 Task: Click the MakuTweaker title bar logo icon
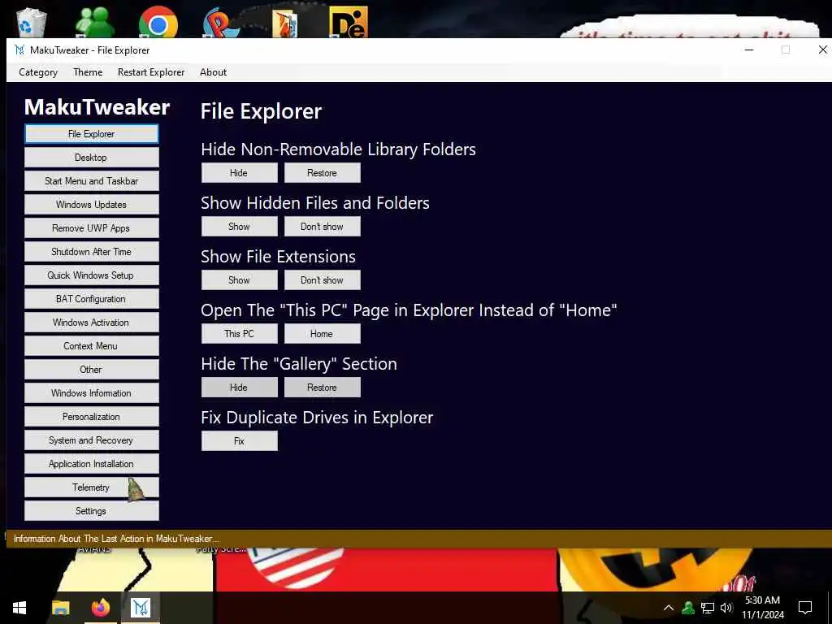point(19,50)
